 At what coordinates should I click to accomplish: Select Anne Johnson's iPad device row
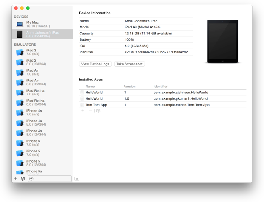pos(42,34)
